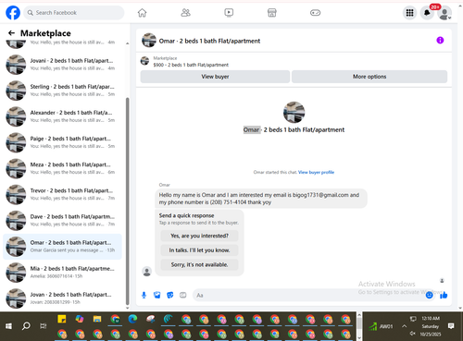Click the voice clip microphone icon
Image resolution: width=463 pixels, height=341 pixels.
[x=144, y=295]
